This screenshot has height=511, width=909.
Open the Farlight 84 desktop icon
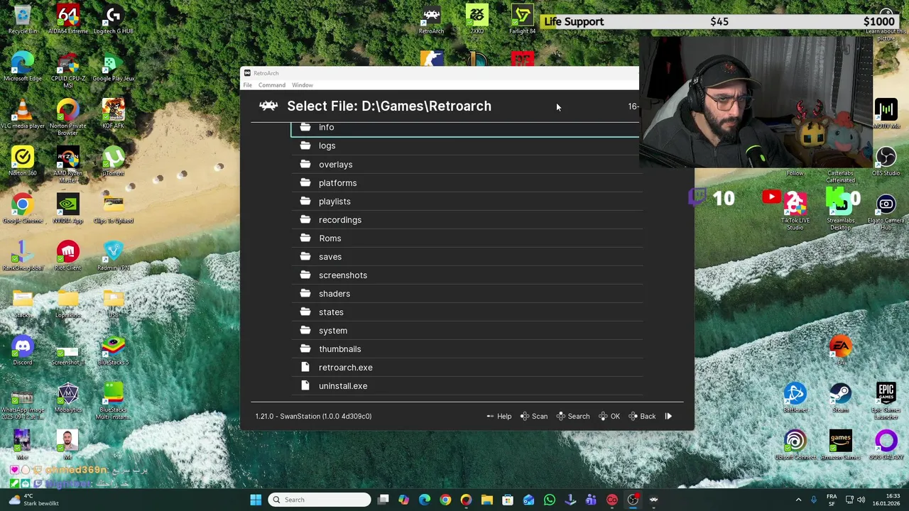click(522, 20)
